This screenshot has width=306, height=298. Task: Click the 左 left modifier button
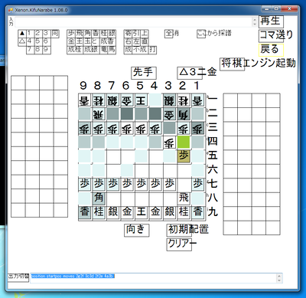[136, 41]
